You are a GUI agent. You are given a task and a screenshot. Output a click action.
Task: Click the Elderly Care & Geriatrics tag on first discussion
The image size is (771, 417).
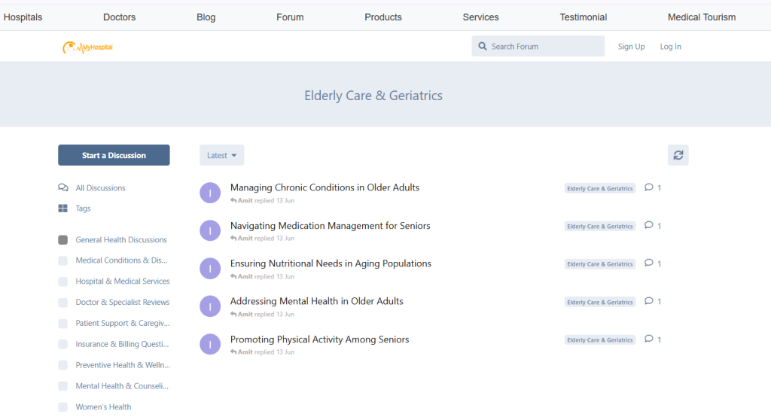point(599,189)
